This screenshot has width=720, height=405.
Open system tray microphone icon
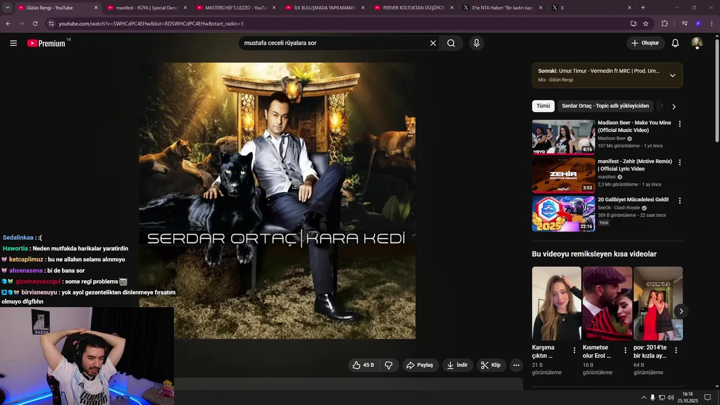coord(652,398)
